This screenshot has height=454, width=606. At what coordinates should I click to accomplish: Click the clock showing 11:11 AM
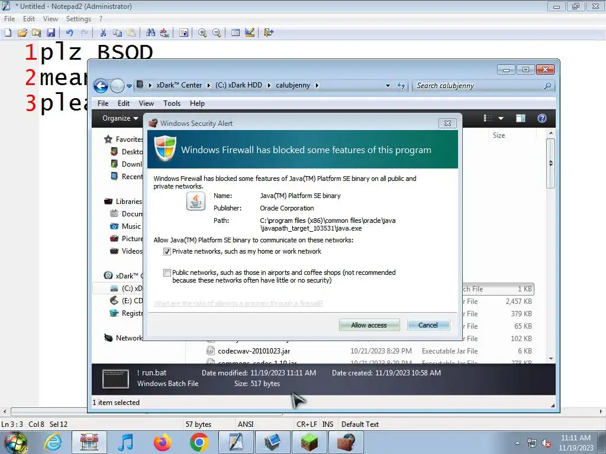coord(576,438)
